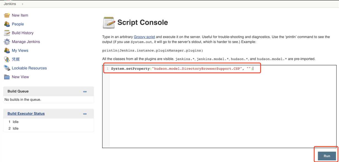The image size is (339, 162).
Task: Click the Build History notepad icon
Action: pyautogui.click(x=7, y=33)
